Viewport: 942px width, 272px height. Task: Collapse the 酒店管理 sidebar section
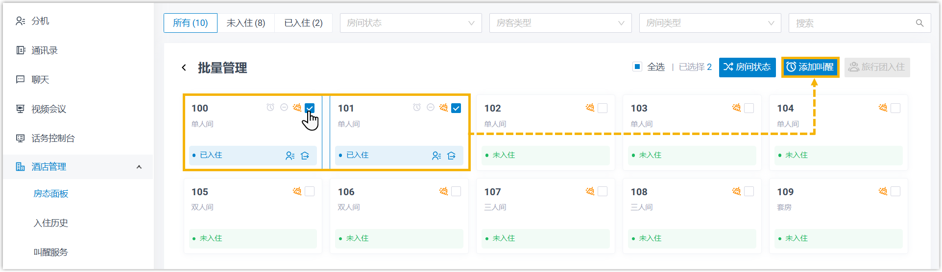(x=139, y=167)
